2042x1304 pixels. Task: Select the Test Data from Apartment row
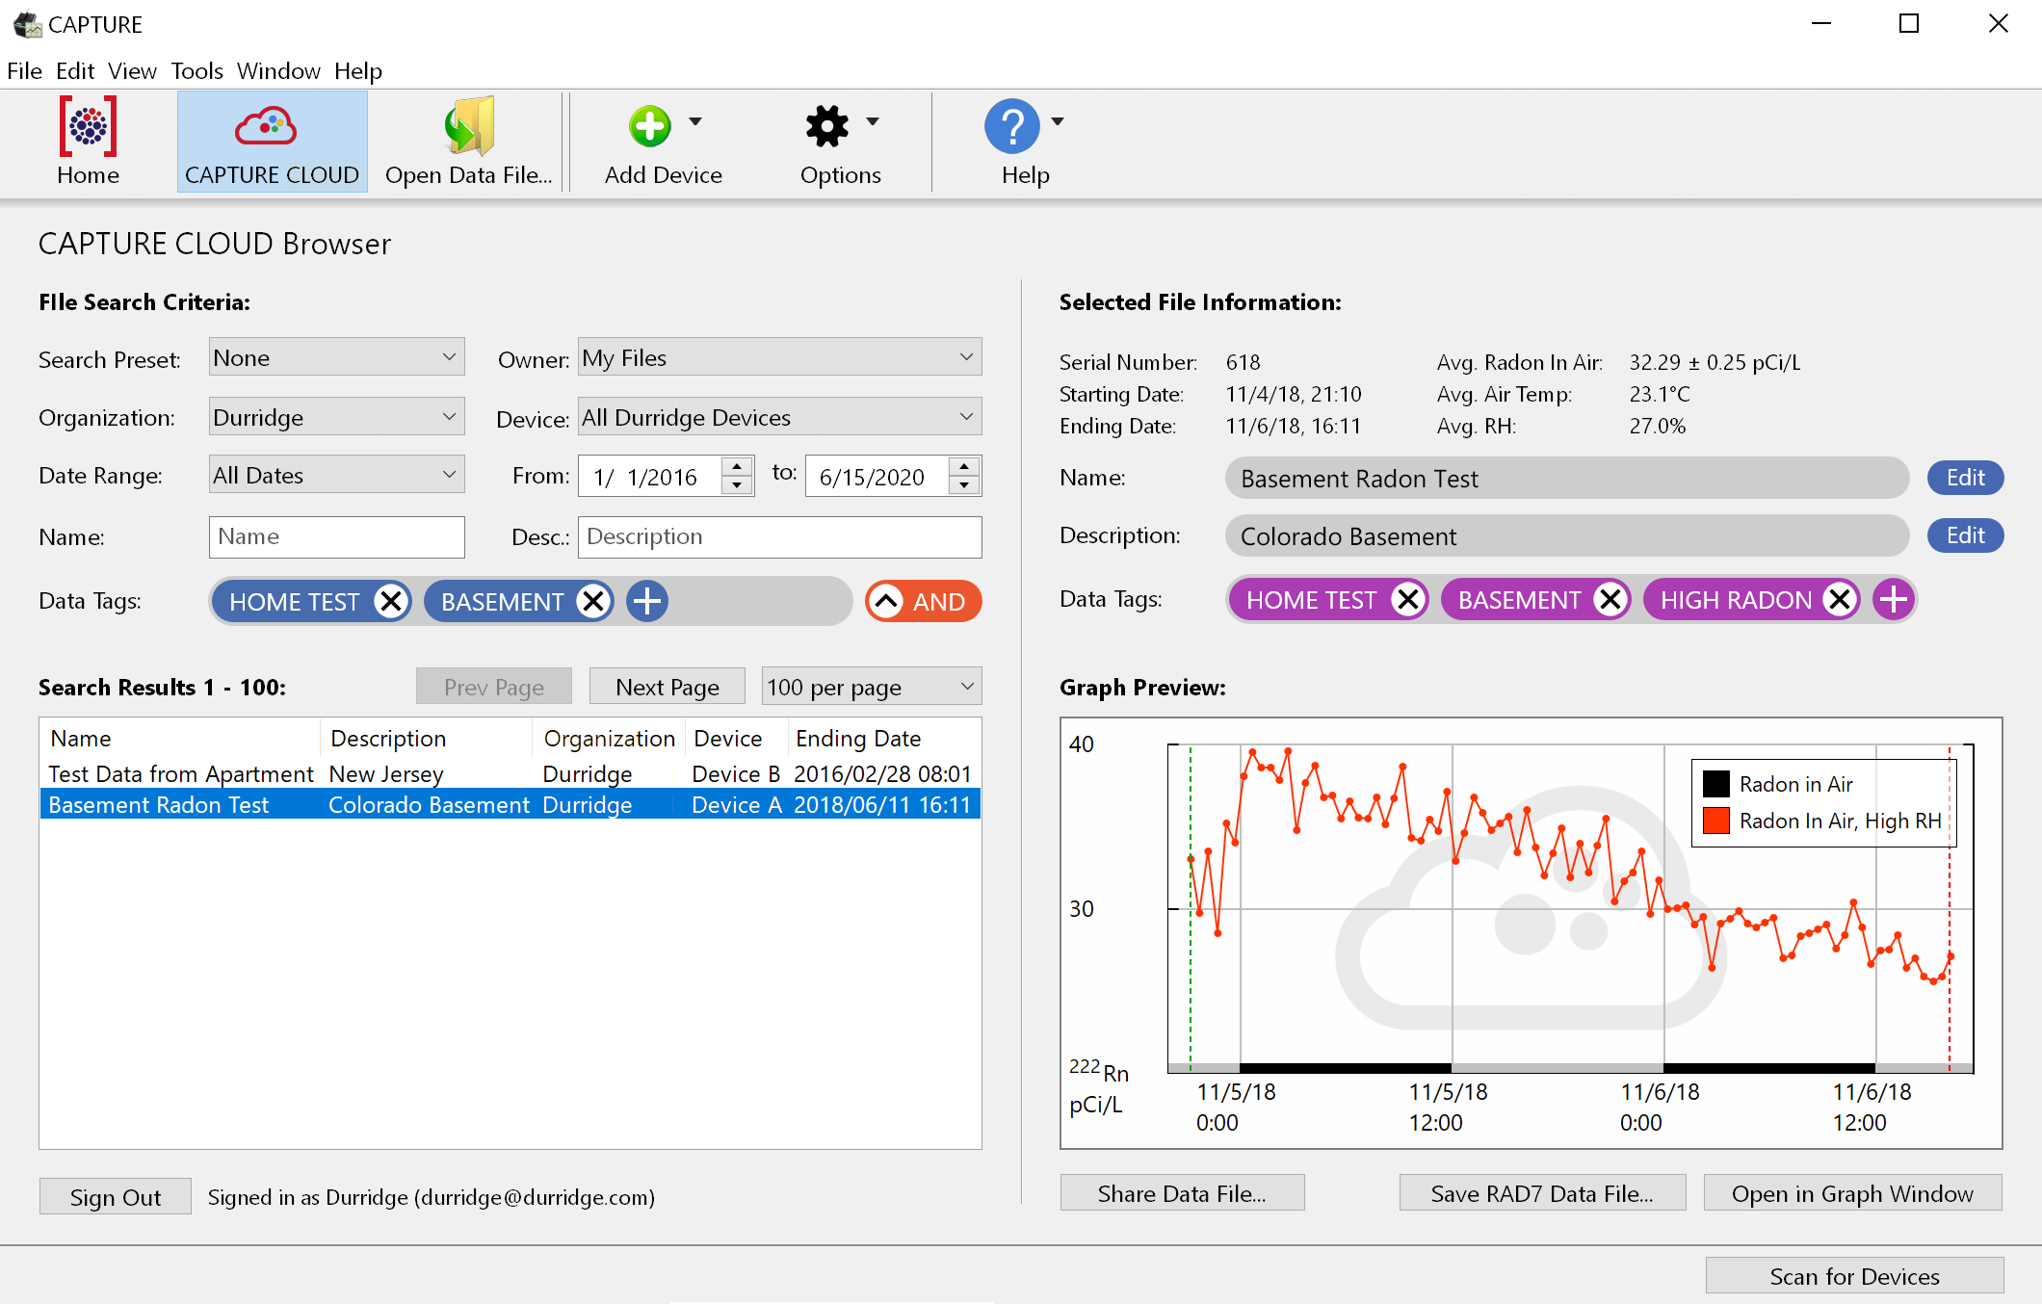click(x=180, y=773)
